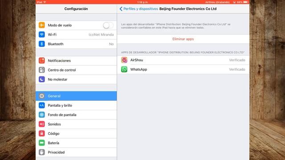Go back to Perfiles y dispositivos

141,9
